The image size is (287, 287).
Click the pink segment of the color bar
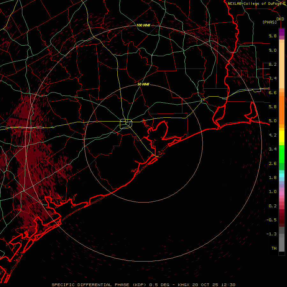pyautogui.click(x=282, y=193)
